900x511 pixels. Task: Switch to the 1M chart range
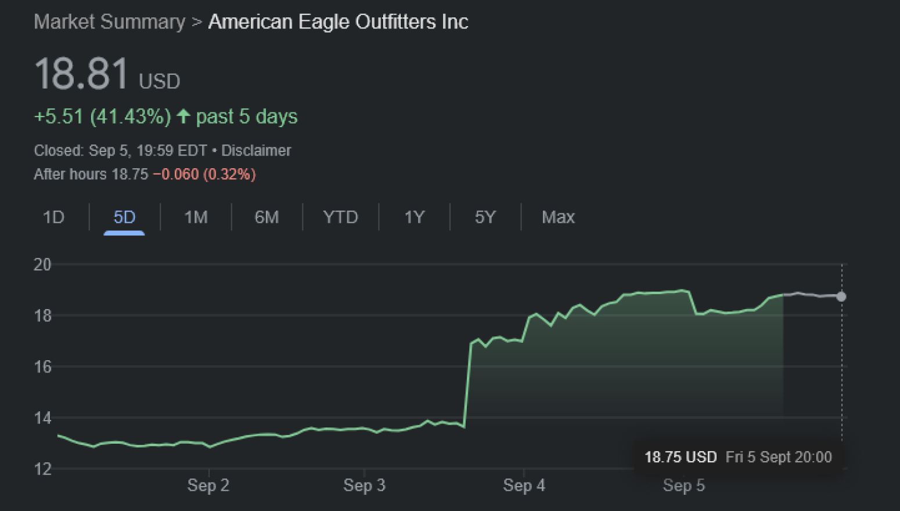196,218
